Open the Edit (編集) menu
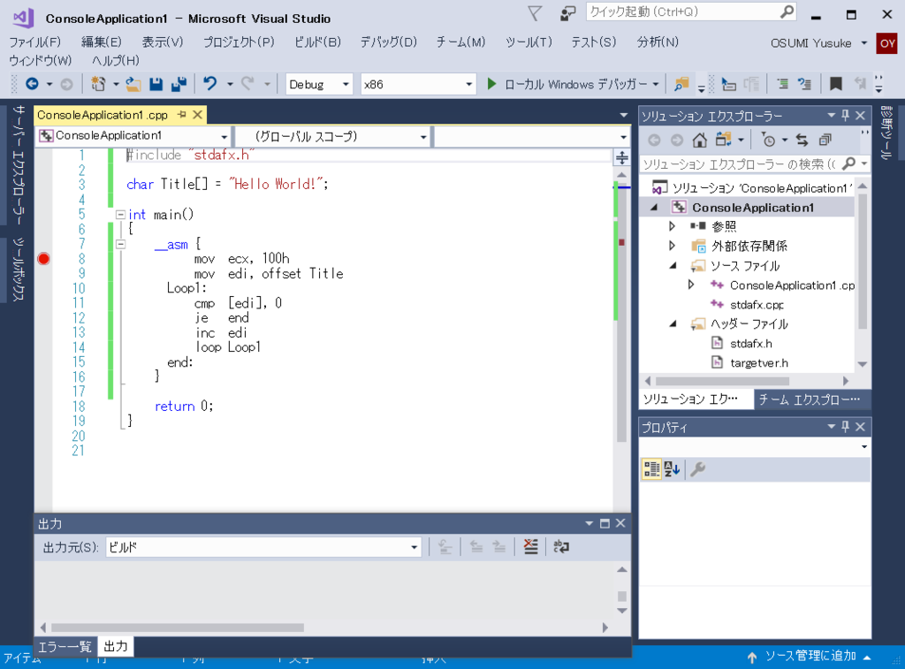Image resolution: width=905 pixels, height=669 pixels. click(102, 42)
